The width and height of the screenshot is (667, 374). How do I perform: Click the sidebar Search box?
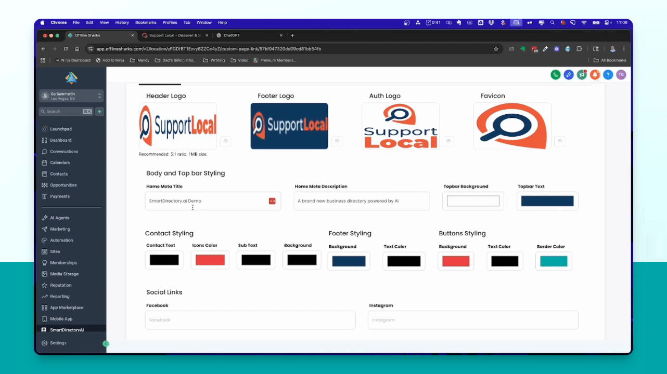67,112
